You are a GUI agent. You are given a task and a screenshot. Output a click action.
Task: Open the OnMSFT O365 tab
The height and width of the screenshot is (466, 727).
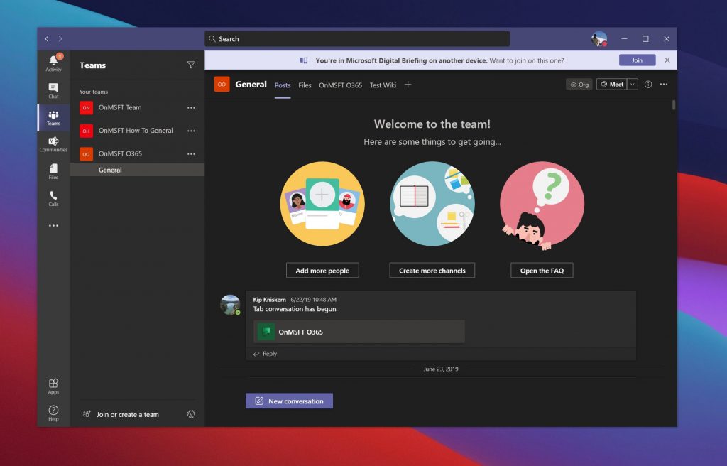point(340,85)
